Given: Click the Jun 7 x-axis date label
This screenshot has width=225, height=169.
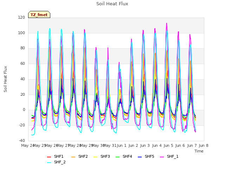Looking at the screenshot, I should point(192,145).
